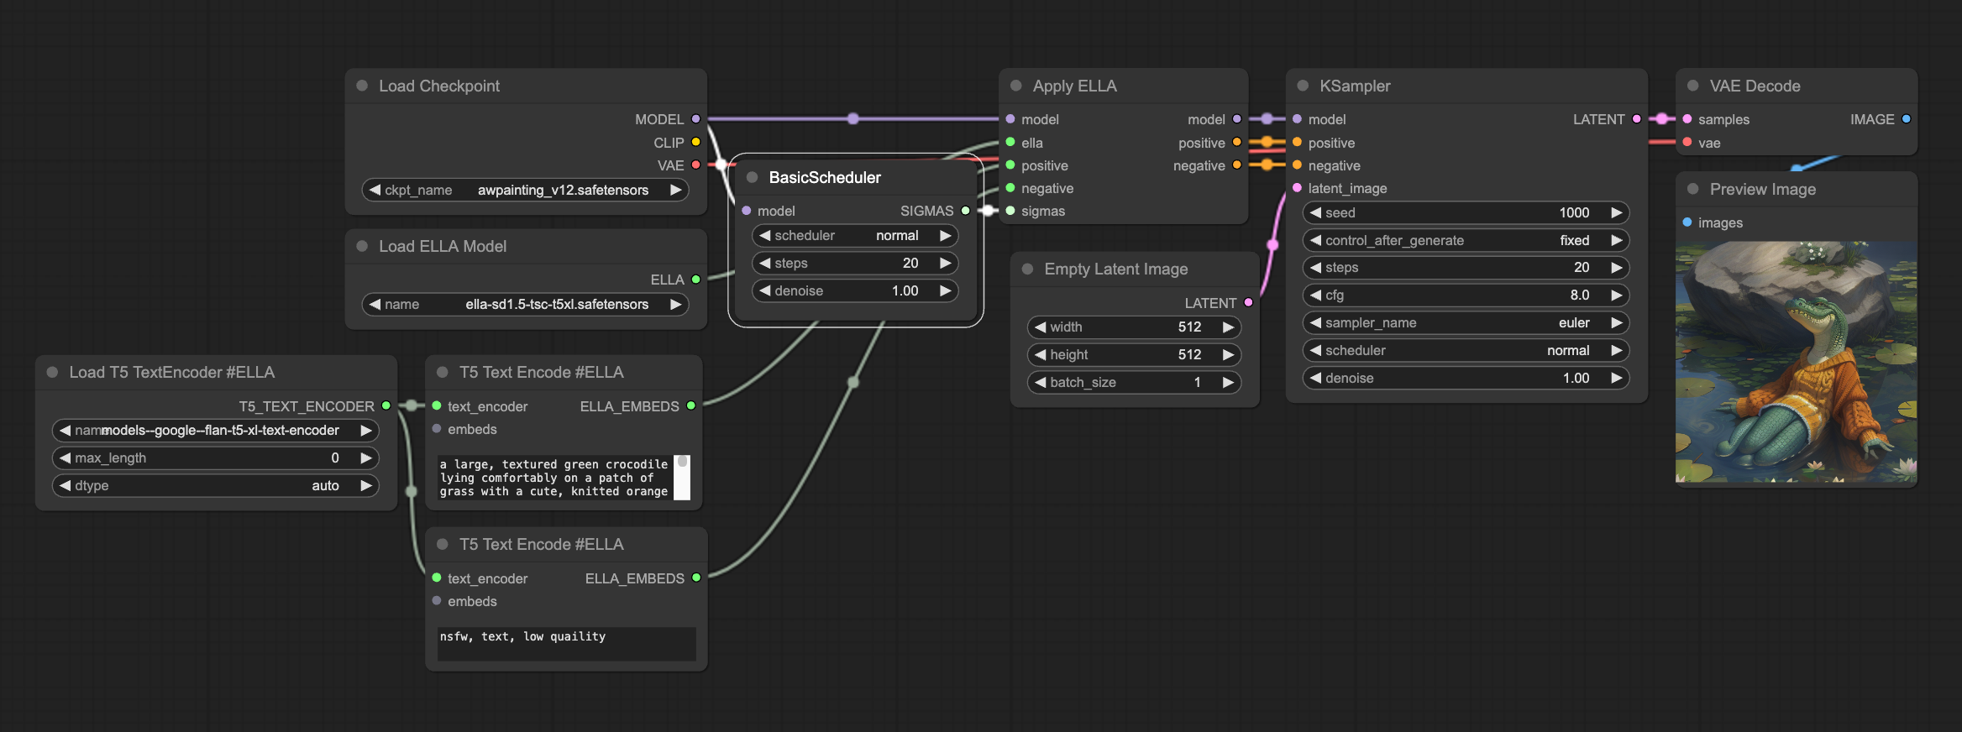Increase Empty Latent Image width with right arrow
The height and width of the screenshot is (732, 1962).
point(1228,327)
